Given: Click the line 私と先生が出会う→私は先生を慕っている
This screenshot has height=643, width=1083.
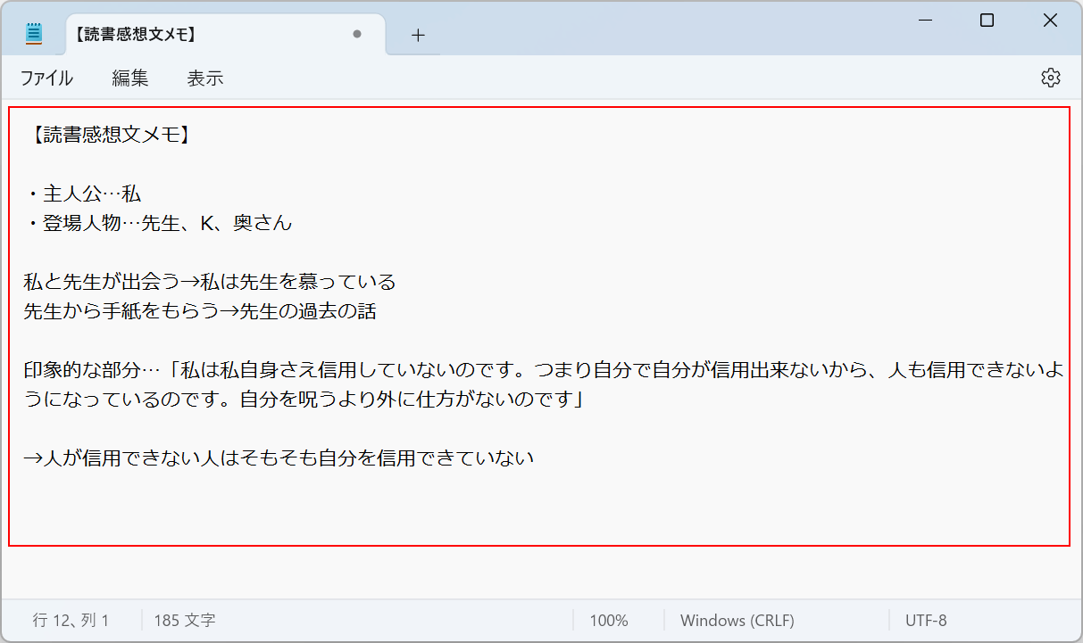Looking at the screenshot, I should (x=210, y=282).
